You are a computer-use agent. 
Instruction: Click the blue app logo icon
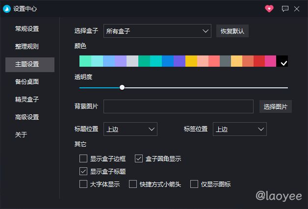coord(7,8)
